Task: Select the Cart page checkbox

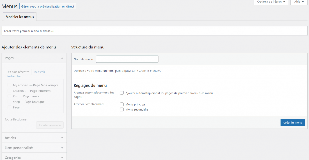Action: 10,96
